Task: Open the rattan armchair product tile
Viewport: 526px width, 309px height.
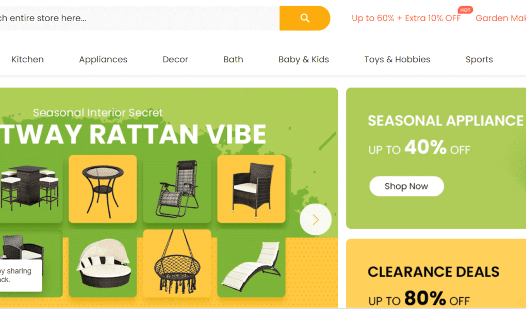Action: pyautogui.click(x=251, y=189)
